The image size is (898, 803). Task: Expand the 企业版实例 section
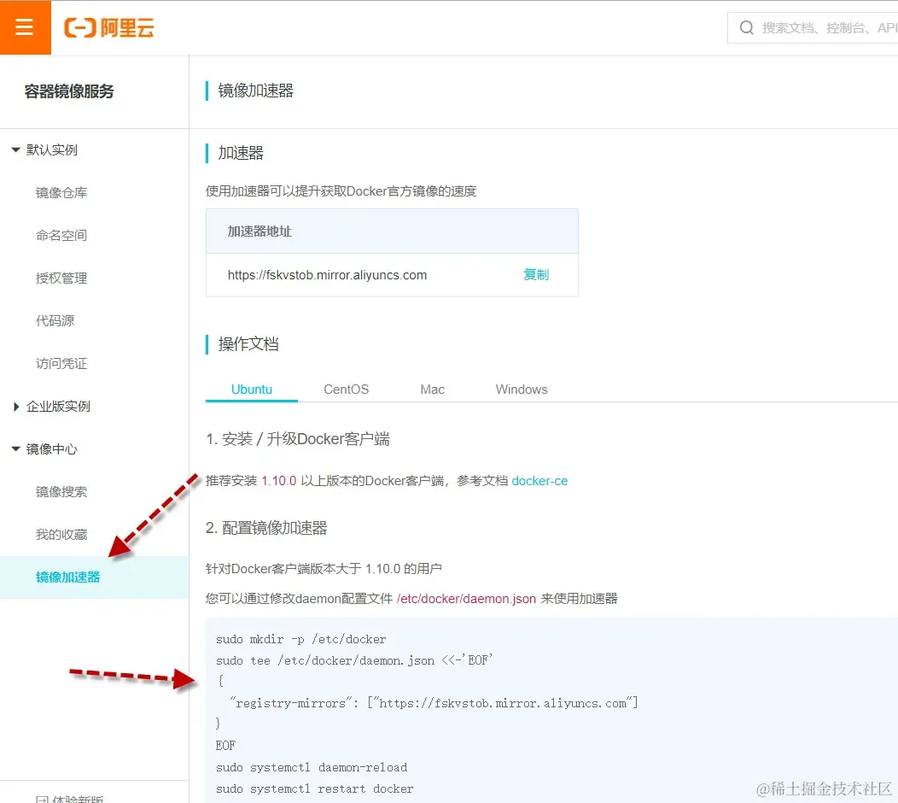pyautogui.click(x=15, y=407)
